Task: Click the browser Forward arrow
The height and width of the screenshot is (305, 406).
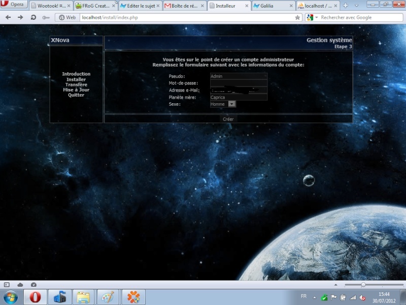Action: [20, 17]
